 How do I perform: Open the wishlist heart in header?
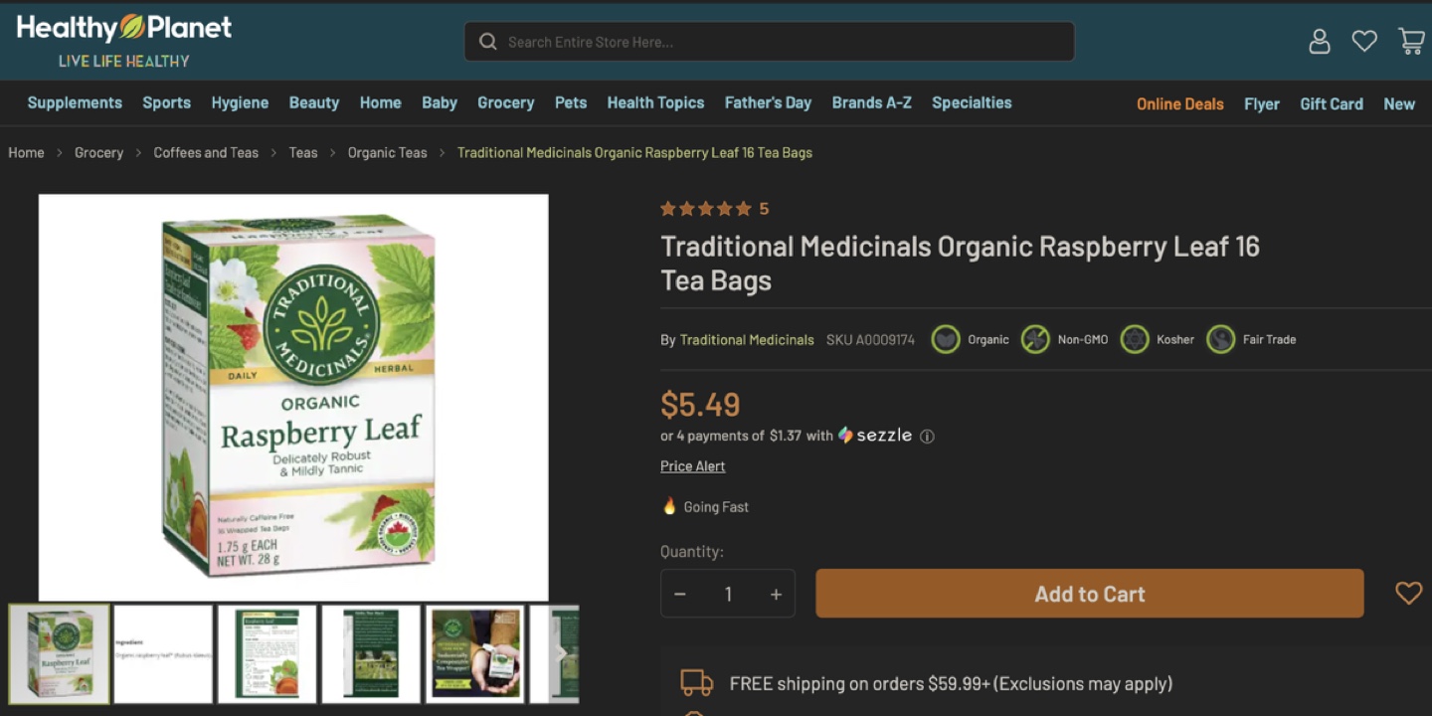tap(1364, 42)
